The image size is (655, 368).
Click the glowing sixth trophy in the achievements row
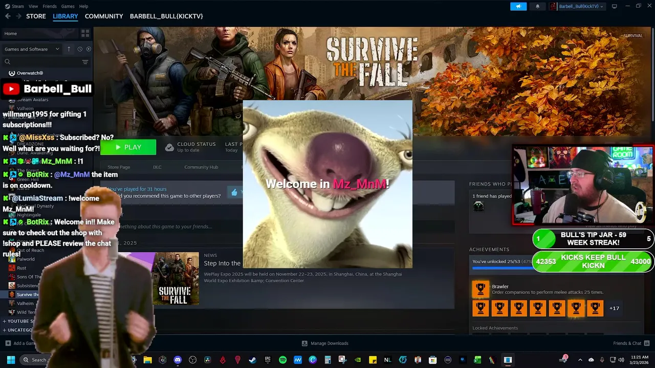point(576,308)
